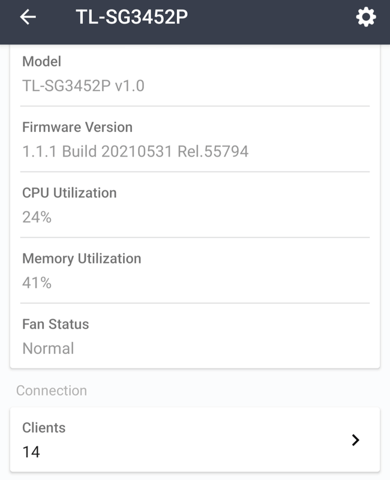390x480 pixels.
Task: Click the firmware build 20210531 text
Action: pos(138,151)
